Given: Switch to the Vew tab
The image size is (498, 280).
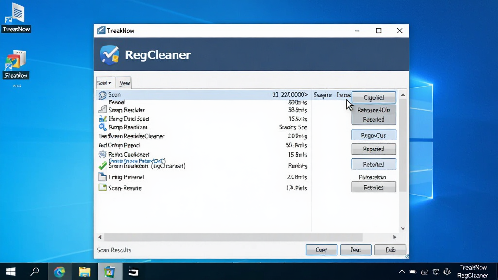Looking at the screenshot, I should (124, 83).
